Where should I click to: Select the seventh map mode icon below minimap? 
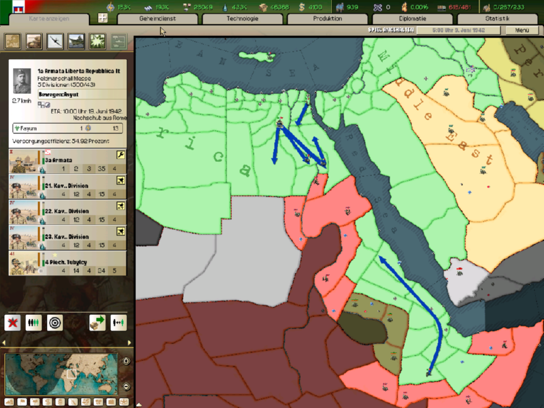click(x=86, y=402)
